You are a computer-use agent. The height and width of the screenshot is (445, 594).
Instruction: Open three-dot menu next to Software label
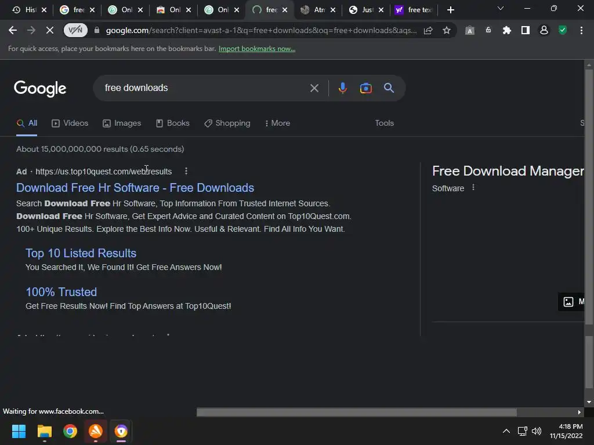473,187
